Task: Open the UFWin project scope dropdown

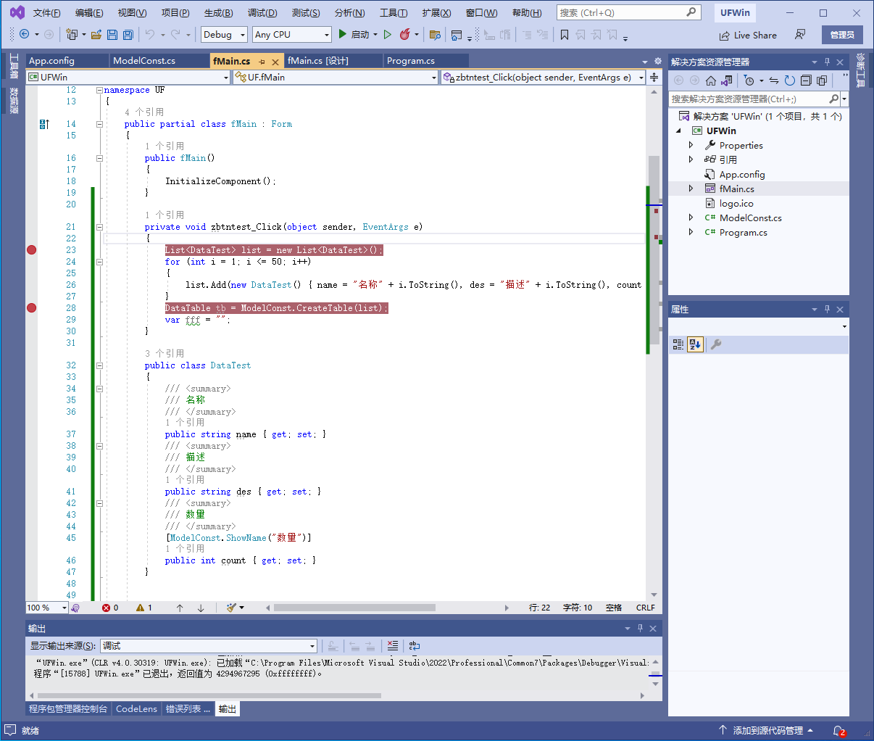Action: coord(128,77)
